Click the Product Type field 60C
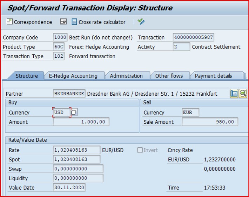Screen dimensions: 249x197 [59, 47]
